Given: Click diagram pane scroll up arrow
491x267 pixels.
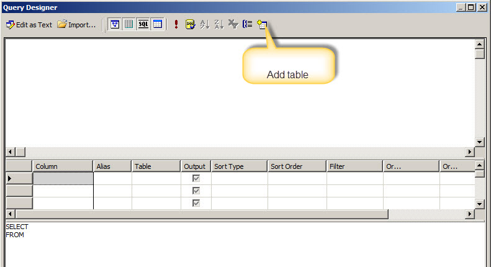Looking at the screenshot, I should (479, 44).
